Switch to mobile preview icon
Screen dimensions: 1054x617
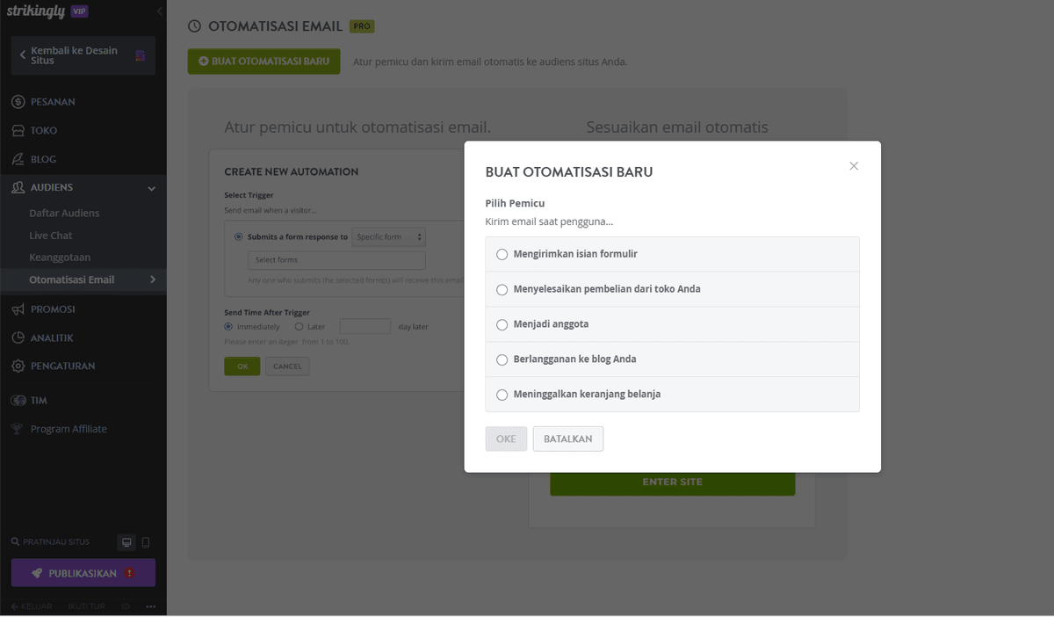click(146, 542)
